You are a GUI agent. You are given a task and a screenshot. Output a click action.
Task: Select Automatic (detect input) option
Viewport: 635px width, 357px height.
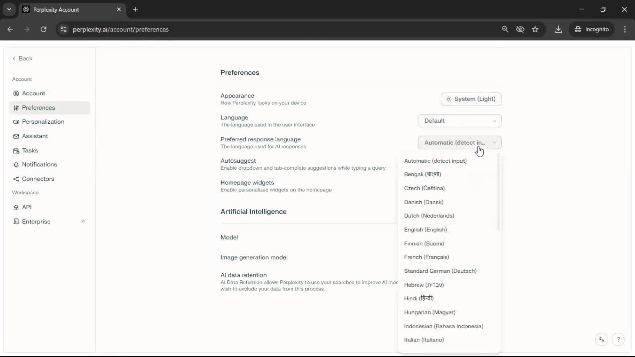[435, 161]
